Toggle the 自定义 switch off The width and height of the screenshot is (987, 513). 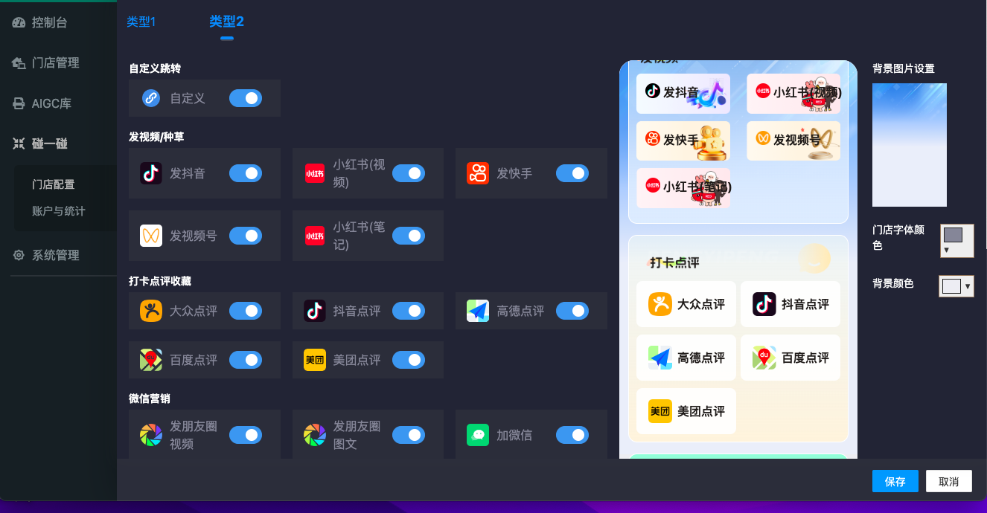tap(246, 98)
